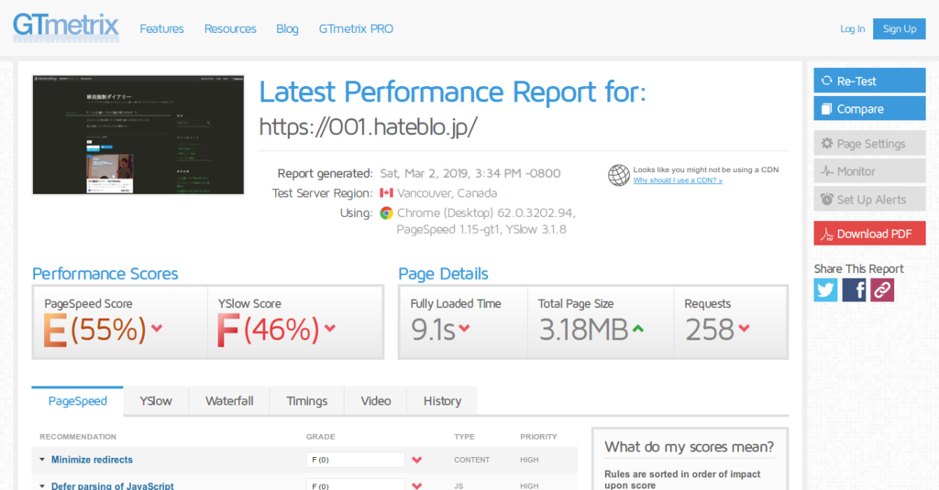
Task: Click red arrow beside Minimize redirects grade
Action: pyautogui.click(x=417, y=460)
